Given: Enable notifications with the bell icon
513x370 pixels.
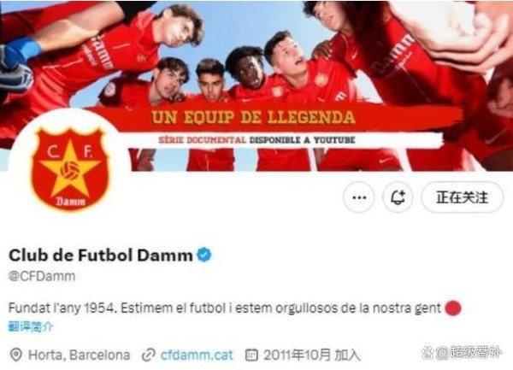Looking at the screenshot, I should click(x=398, y=197).
